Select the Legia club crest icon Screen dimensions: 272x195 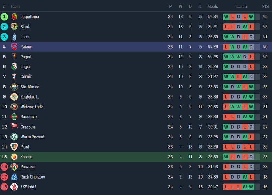click(x=14, y=67)
